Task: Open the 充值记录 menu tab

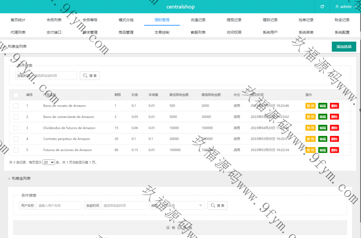Action: pyautogui.click(x=198, y=20)
